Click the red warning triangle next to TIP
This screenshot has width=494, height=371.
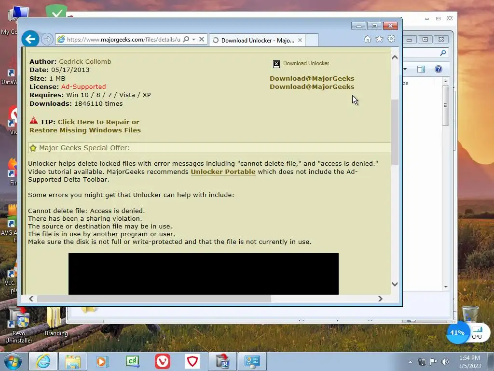(x=34, y=120)
